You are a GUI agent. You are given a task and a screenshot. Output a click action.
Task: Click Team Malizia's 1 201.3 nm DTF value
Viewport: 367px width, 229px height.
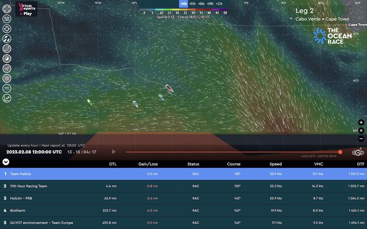click(356, 174)
